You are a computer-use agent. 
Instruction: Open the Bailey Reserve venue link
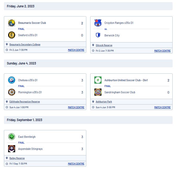coord(17,158)
